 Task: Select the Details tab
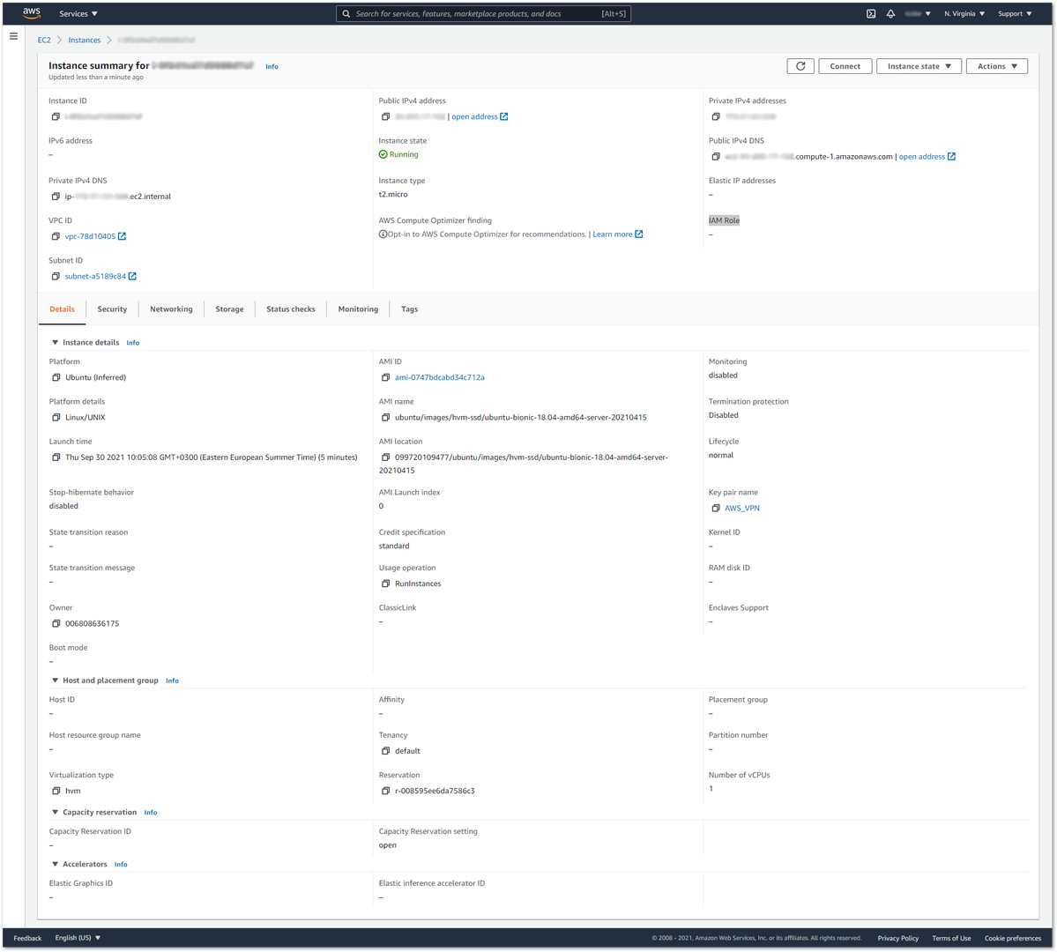[62, 309]
